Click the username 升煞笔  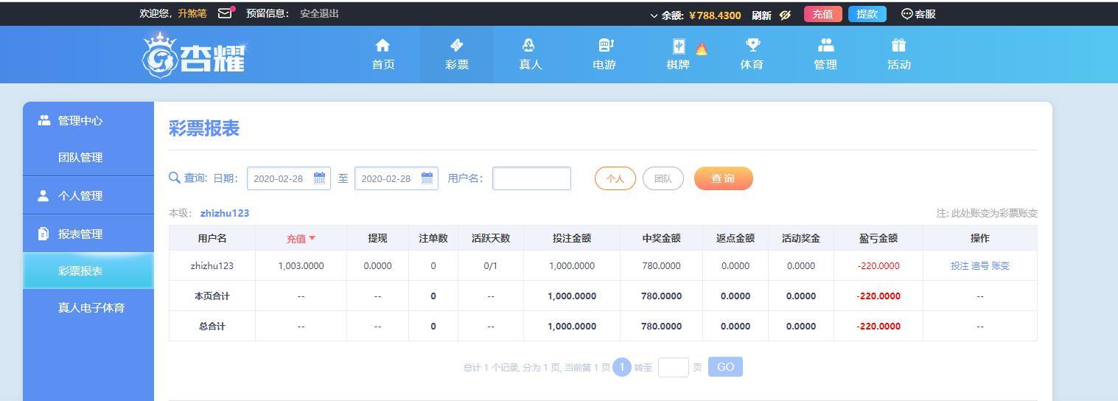192,13
